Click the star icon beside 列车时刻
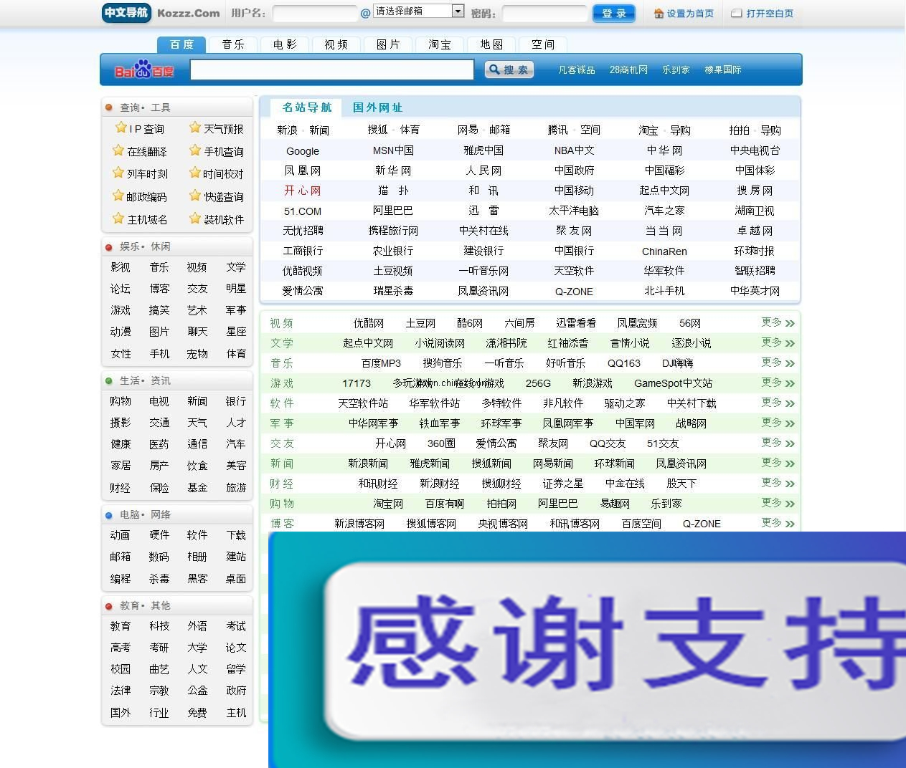The height and width of the screenshot is (768, 906). tap(118, 173)
